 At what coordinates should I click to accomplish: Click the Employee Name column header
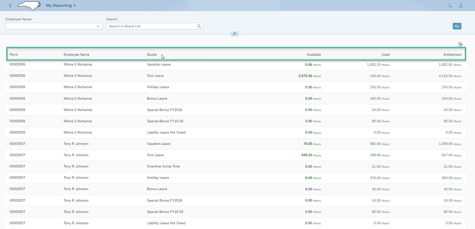tap(76, 54)
